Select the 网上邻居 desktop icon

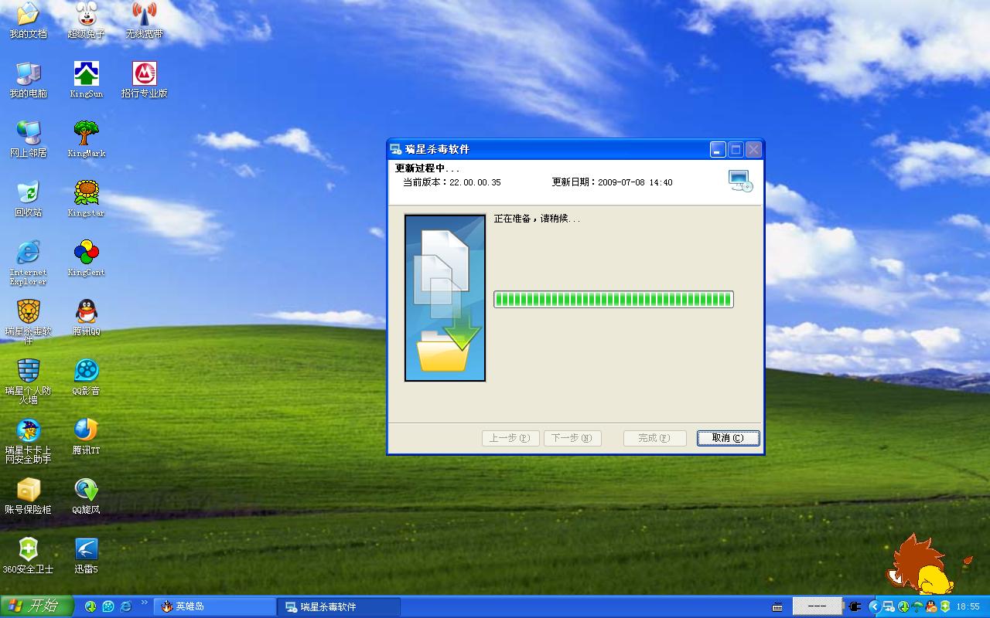(x=28, y=140)
